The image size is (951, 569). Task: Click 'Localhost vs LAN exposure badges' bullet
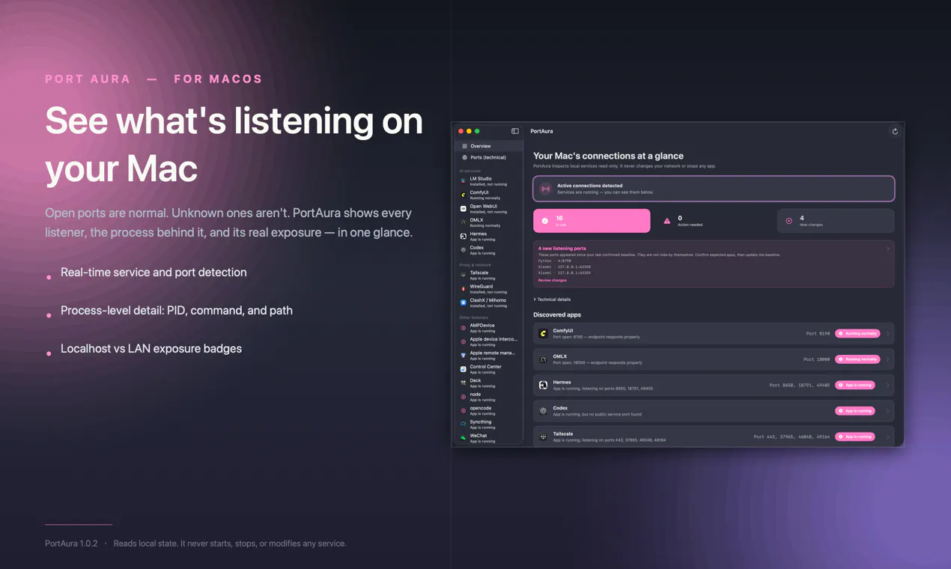click(151, 349)
